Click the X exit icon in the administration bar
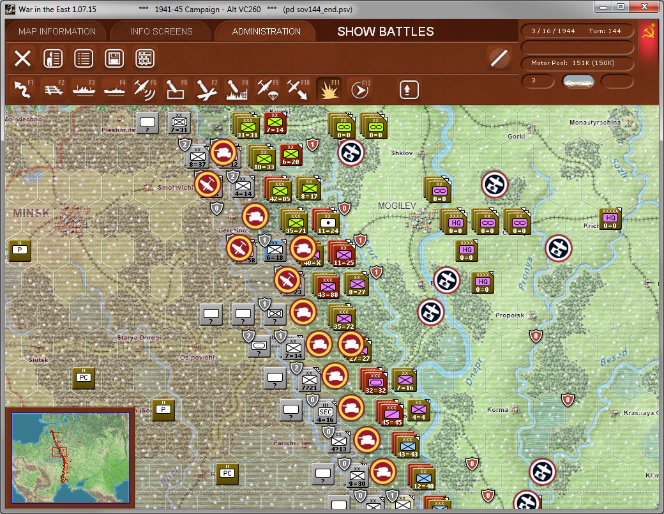The image size is (664, 514). (22, 59)
